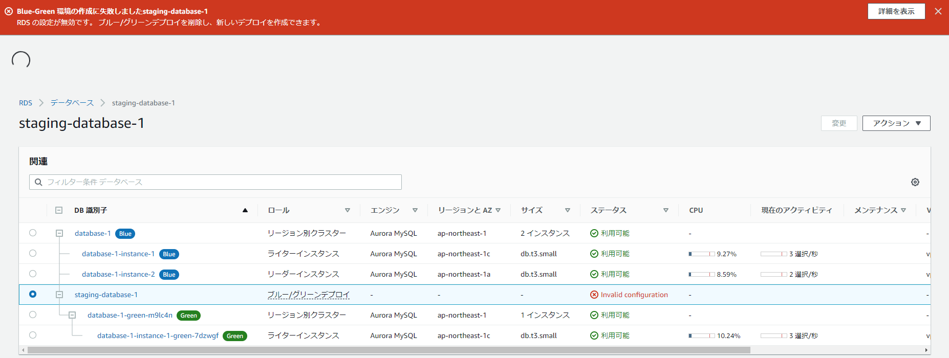949x358 pixels.
Task: Click available status icon for database-1 row
Action: (594, 233)
